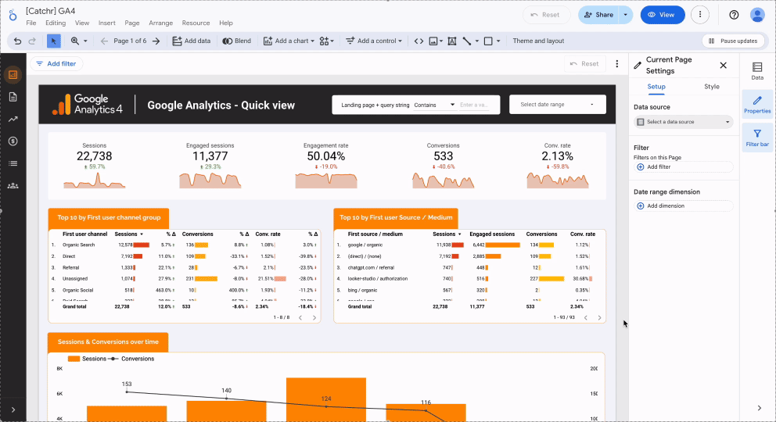Open the list icon in left sidebar
Screen dimensions: 776x422
13,163
